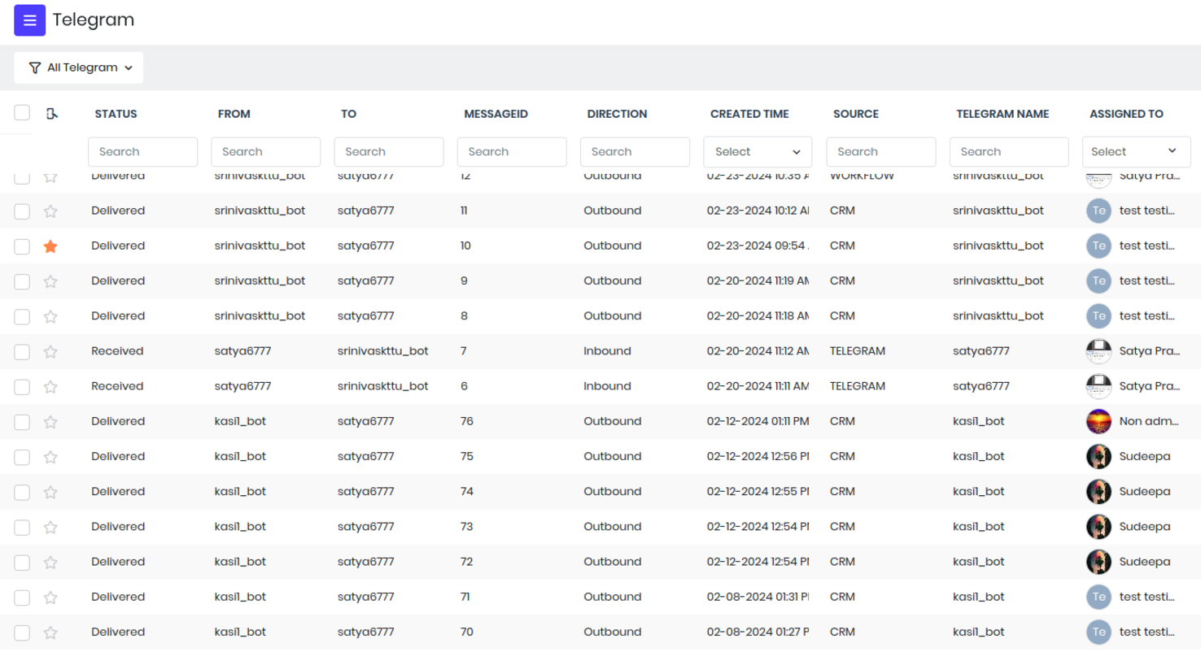Click the TELEGRAM NAME column header

pyautogui.click(x=1002, y=114)
